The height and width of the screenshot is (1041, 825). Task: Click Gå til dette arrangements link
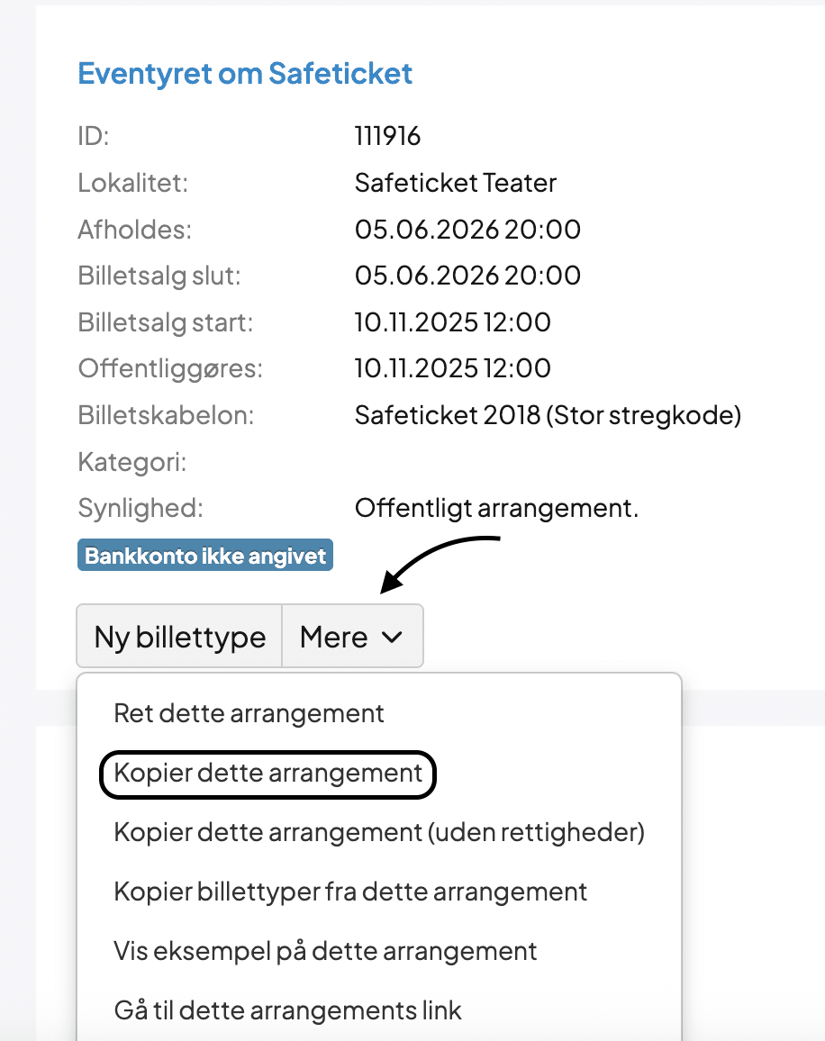pyautogui.click(x=287, y=1010)
